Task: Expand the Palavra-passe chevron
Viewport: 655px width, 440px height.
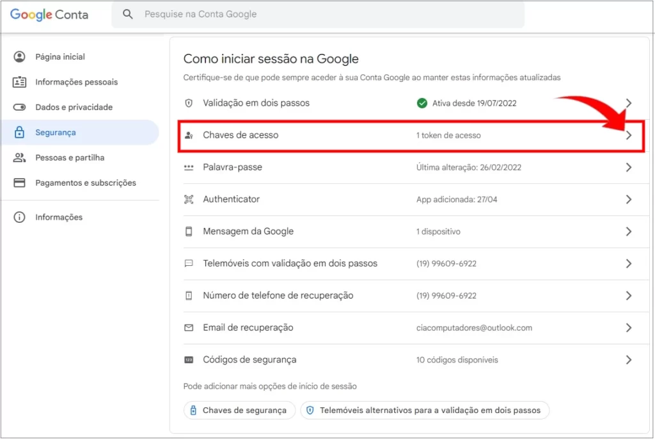Action: click(x=629, y=167)
